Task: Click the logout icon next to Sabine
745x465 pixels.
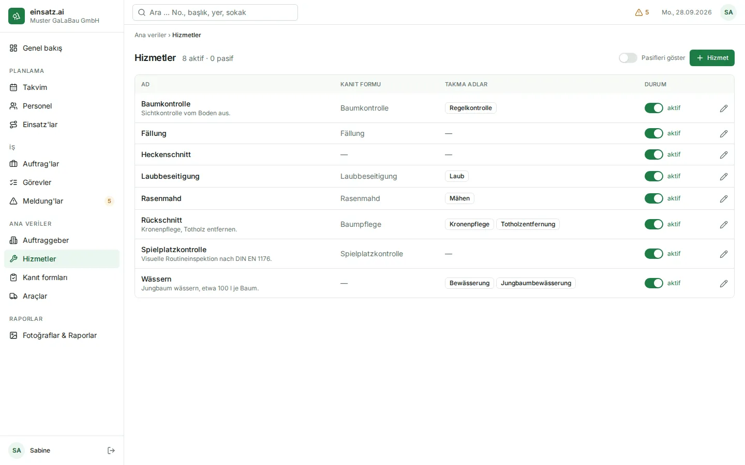Action: click(111, 451)
